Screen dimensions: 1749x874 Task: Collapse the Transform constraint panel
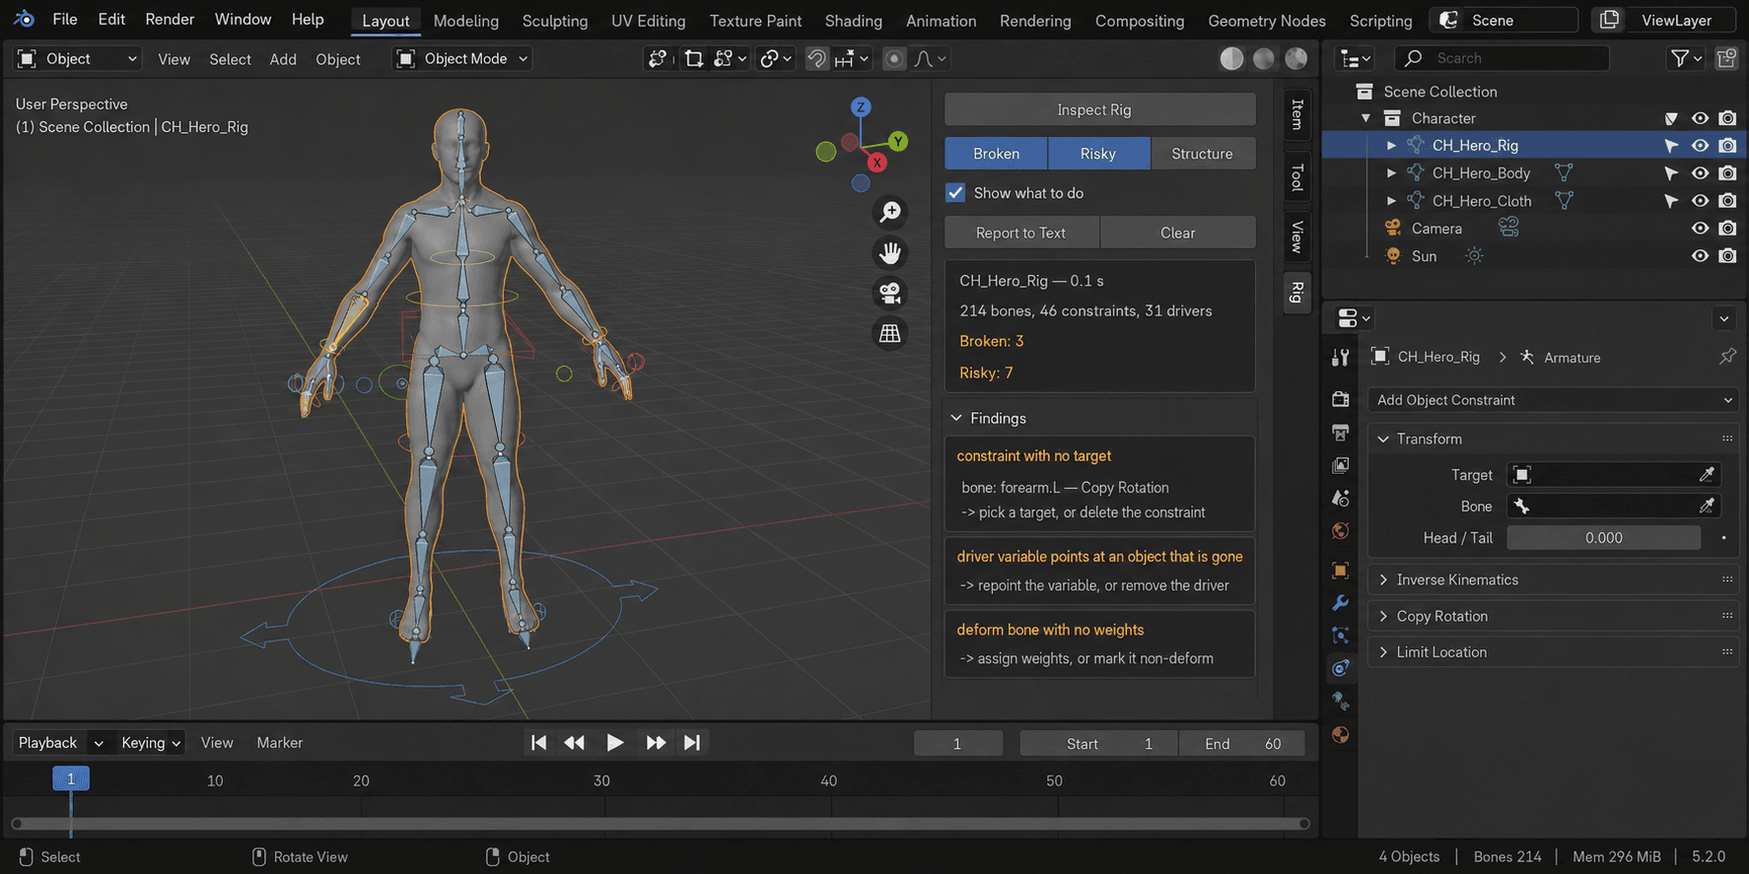click(x=1383, y=438)
